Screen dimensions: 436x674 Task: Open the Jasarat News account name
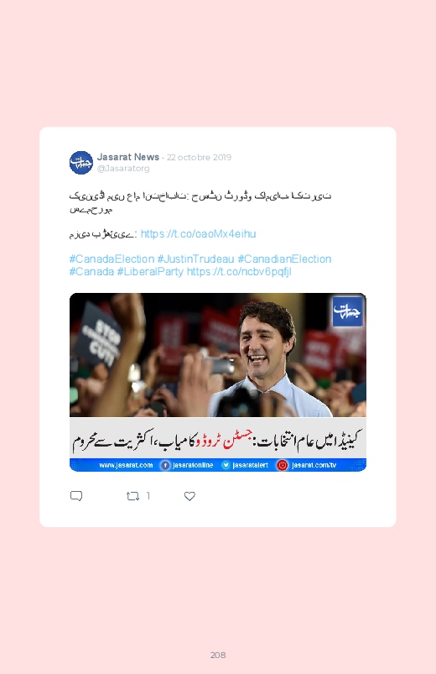128,157
